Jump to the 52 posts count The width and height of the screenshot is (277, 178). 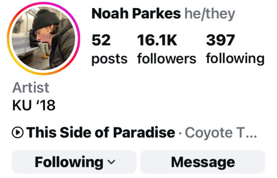[x=110, y=49]
